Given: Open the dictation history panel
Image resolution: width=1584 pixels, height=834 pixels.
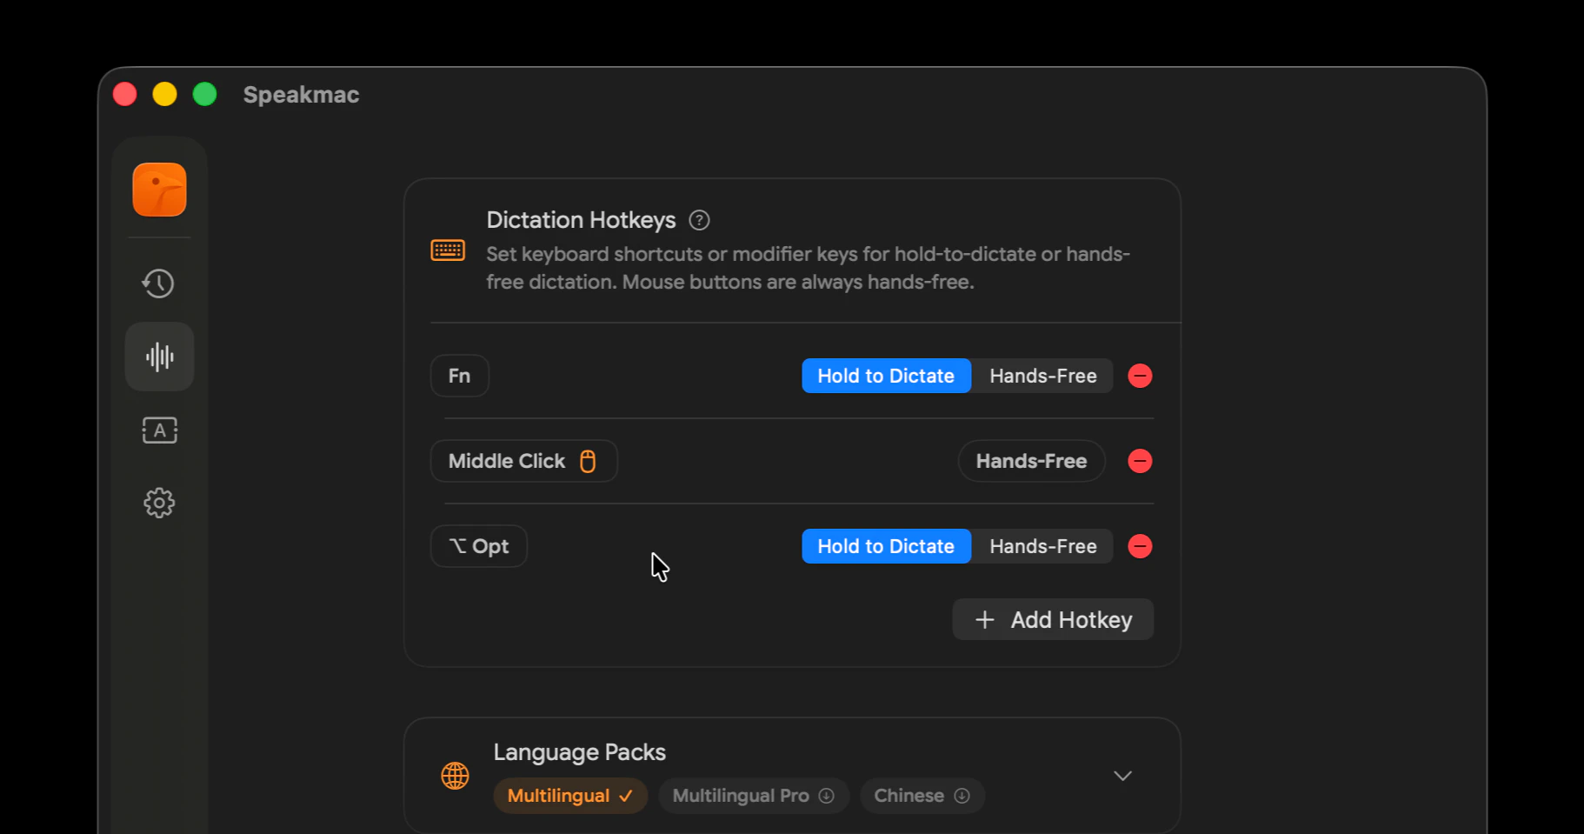Looking at the screenshot, I should coord(159,283).
